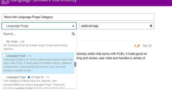
Task: Select the SIL Fonts category option
Action: point(38,45)
